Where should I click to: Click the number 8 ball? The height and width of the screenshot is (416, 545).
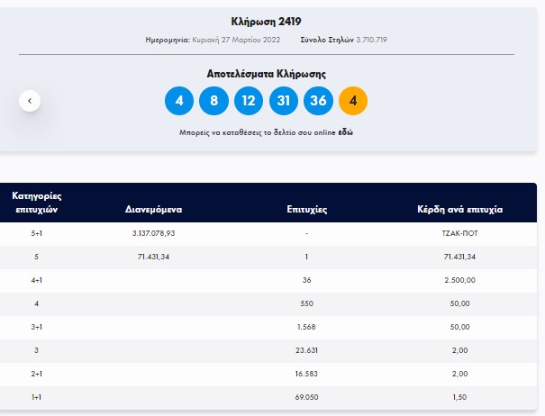pos(213,101)
